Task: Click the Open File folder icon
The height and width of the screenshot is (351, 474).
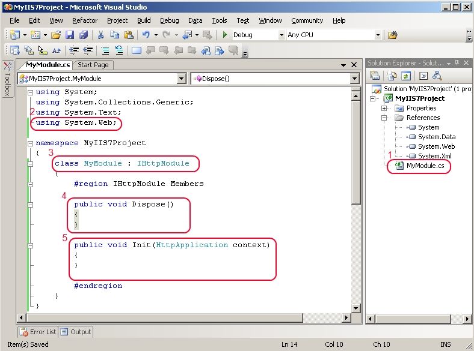Action: 56,35
